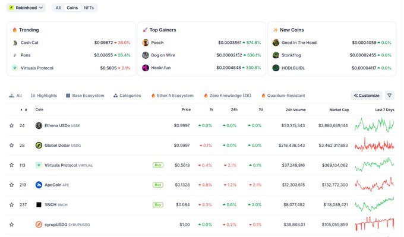
Task: Click the Hookr.fun coin icon
Action: pyautogui.click(x=146, y=68)
